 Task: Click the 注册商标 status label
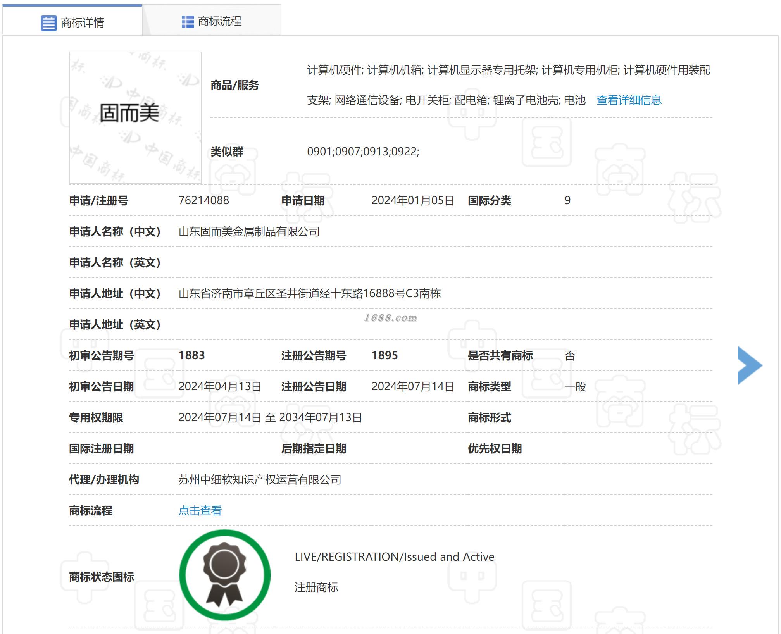pyautogui.click(x=316, y=587)
